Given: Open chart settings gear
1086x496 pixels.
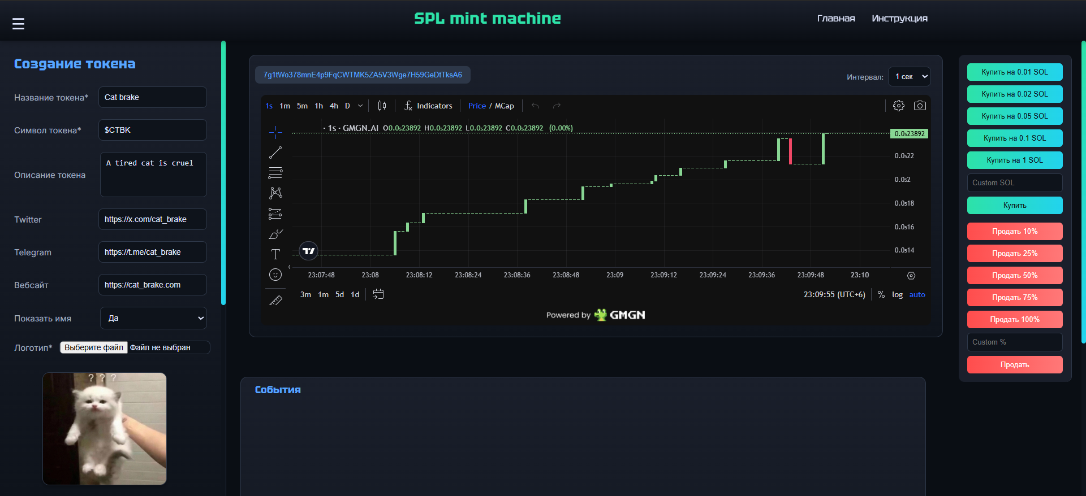Looking at the screenshot, I should coord(898,106).
